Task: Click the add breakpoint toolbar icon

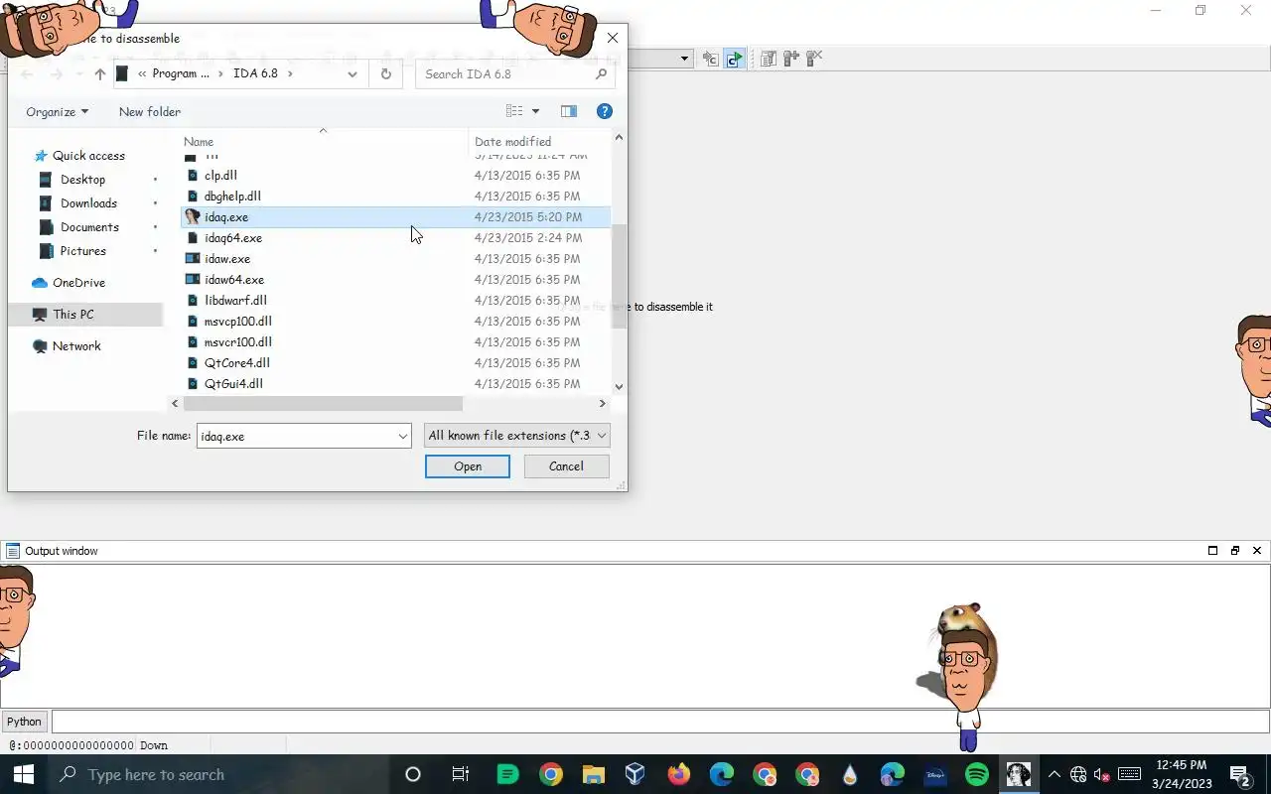Action: click(x=791, y=59)
